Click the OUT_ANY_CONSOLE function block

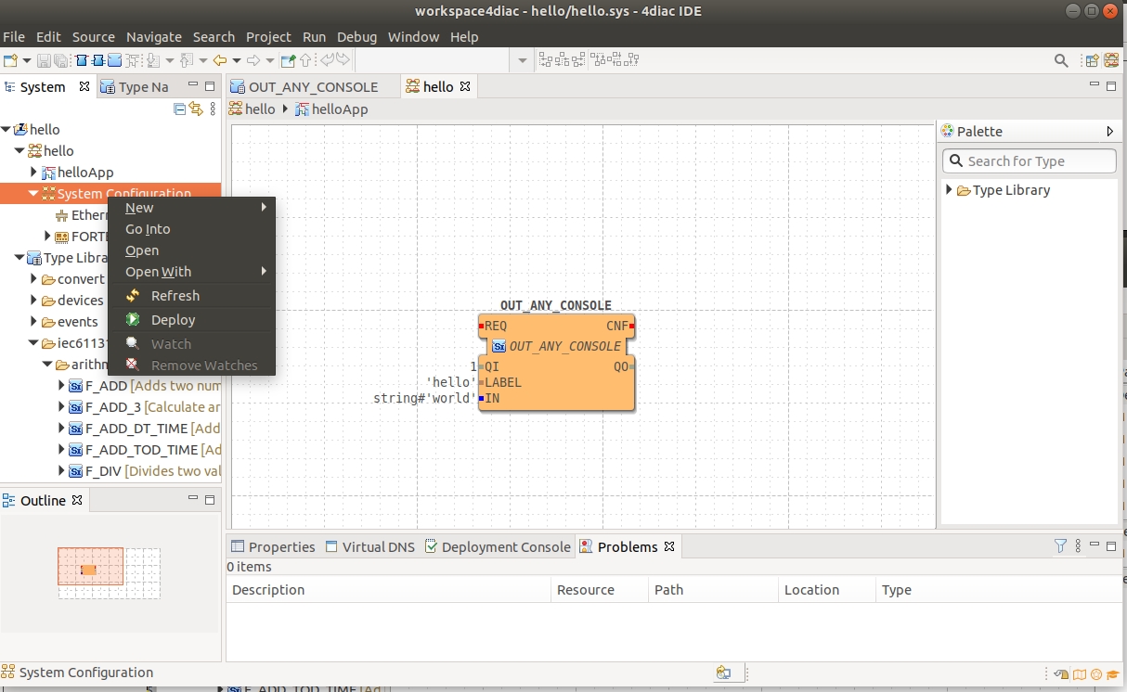[x=557, y=362]
